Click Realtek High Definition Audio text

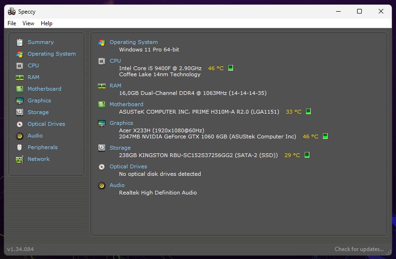pyautogui.click(x=158, y=193)
